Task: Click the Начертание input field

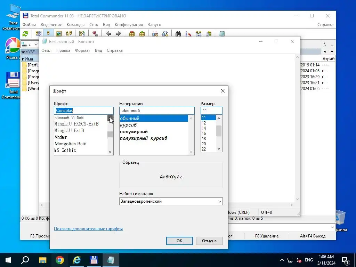Action: coord(157,111)
